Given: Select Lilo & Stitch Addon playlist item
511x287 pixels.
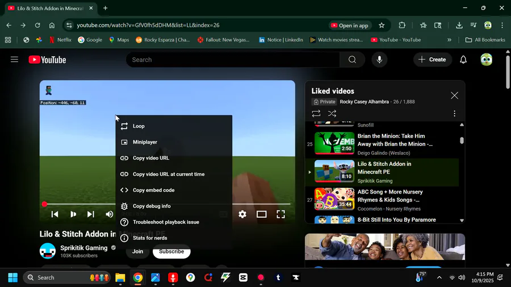Looking at the screenshot, I should [x=382, y=172].
